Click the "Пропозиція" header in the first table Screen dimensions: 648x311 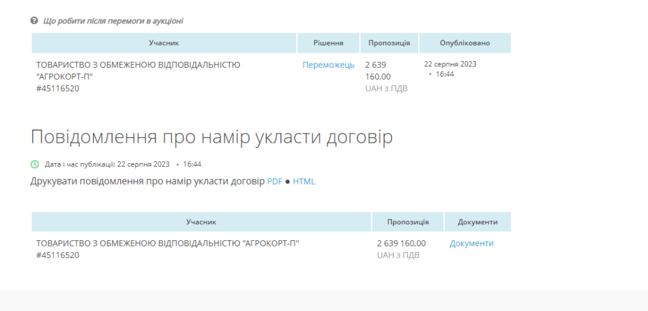point(389,43)
